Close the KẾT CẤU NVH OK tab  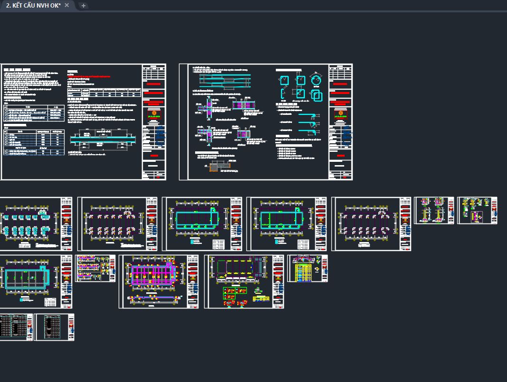tap(67, 5)
